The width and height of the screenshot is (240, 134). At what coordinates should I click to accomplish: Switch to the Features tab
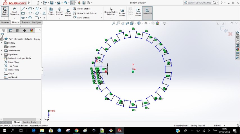(5, 22)
